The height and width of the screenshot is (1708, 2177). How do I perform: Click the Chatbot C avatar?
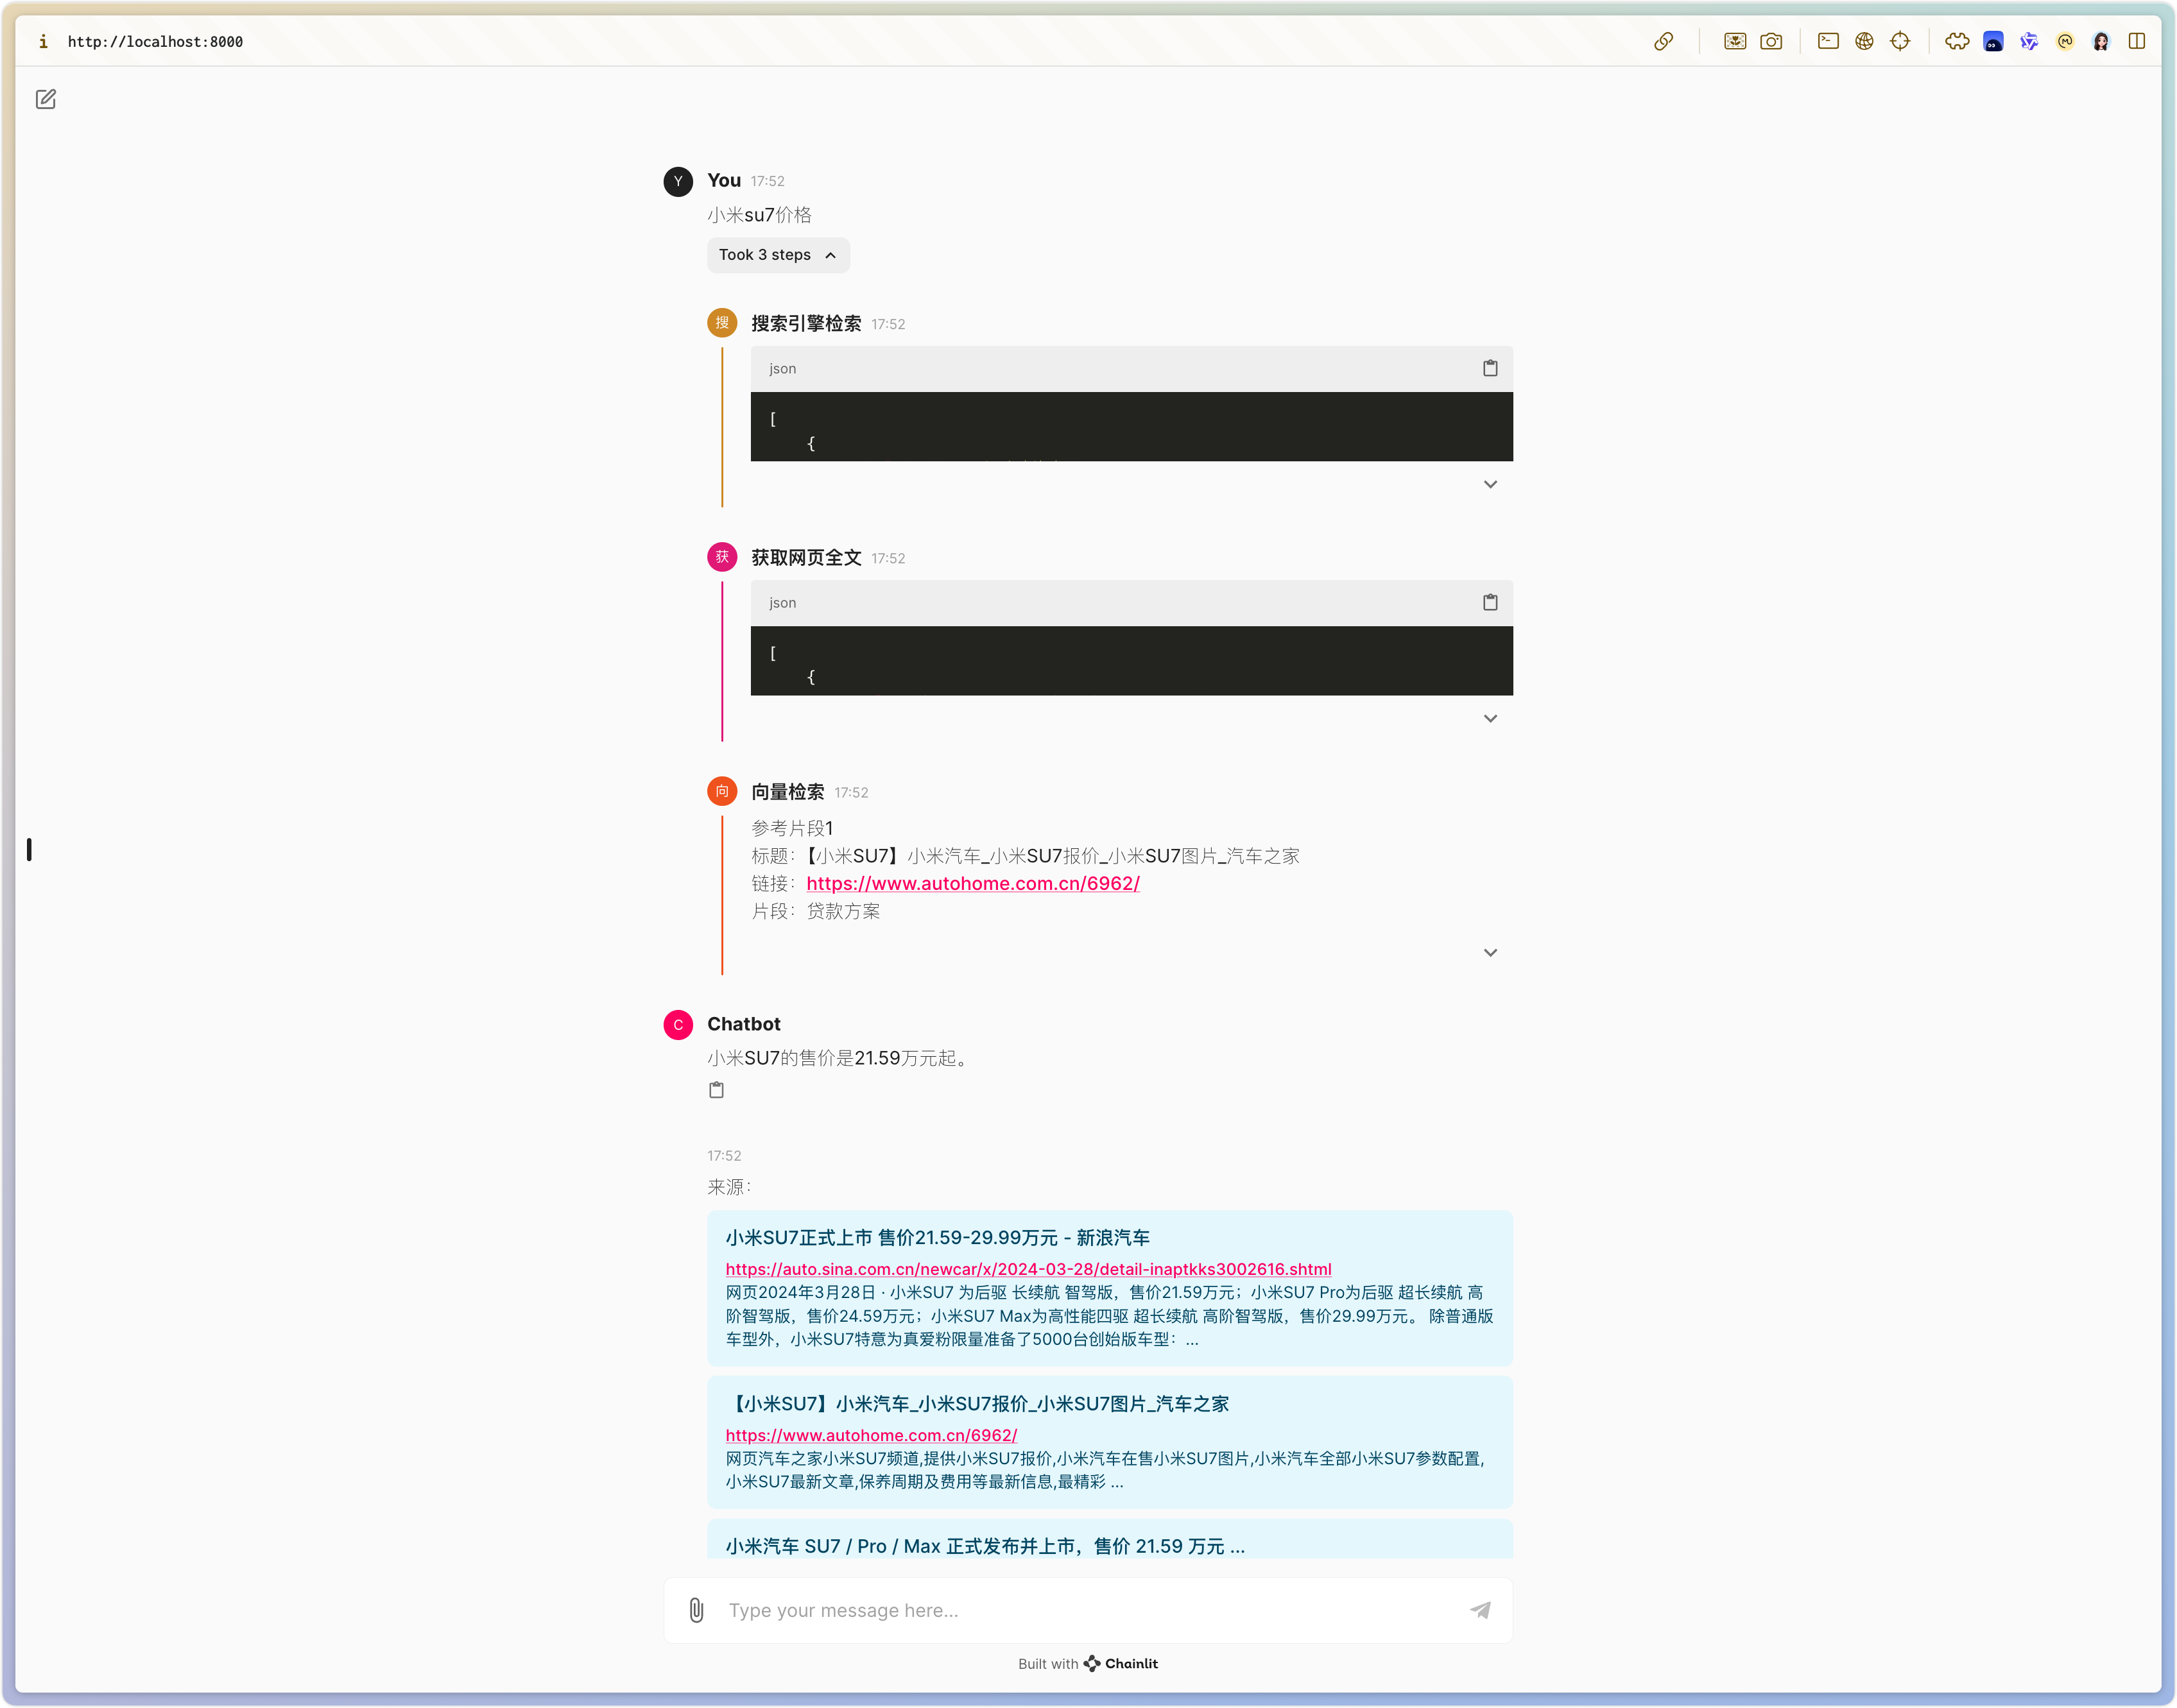click(678, 1024)
